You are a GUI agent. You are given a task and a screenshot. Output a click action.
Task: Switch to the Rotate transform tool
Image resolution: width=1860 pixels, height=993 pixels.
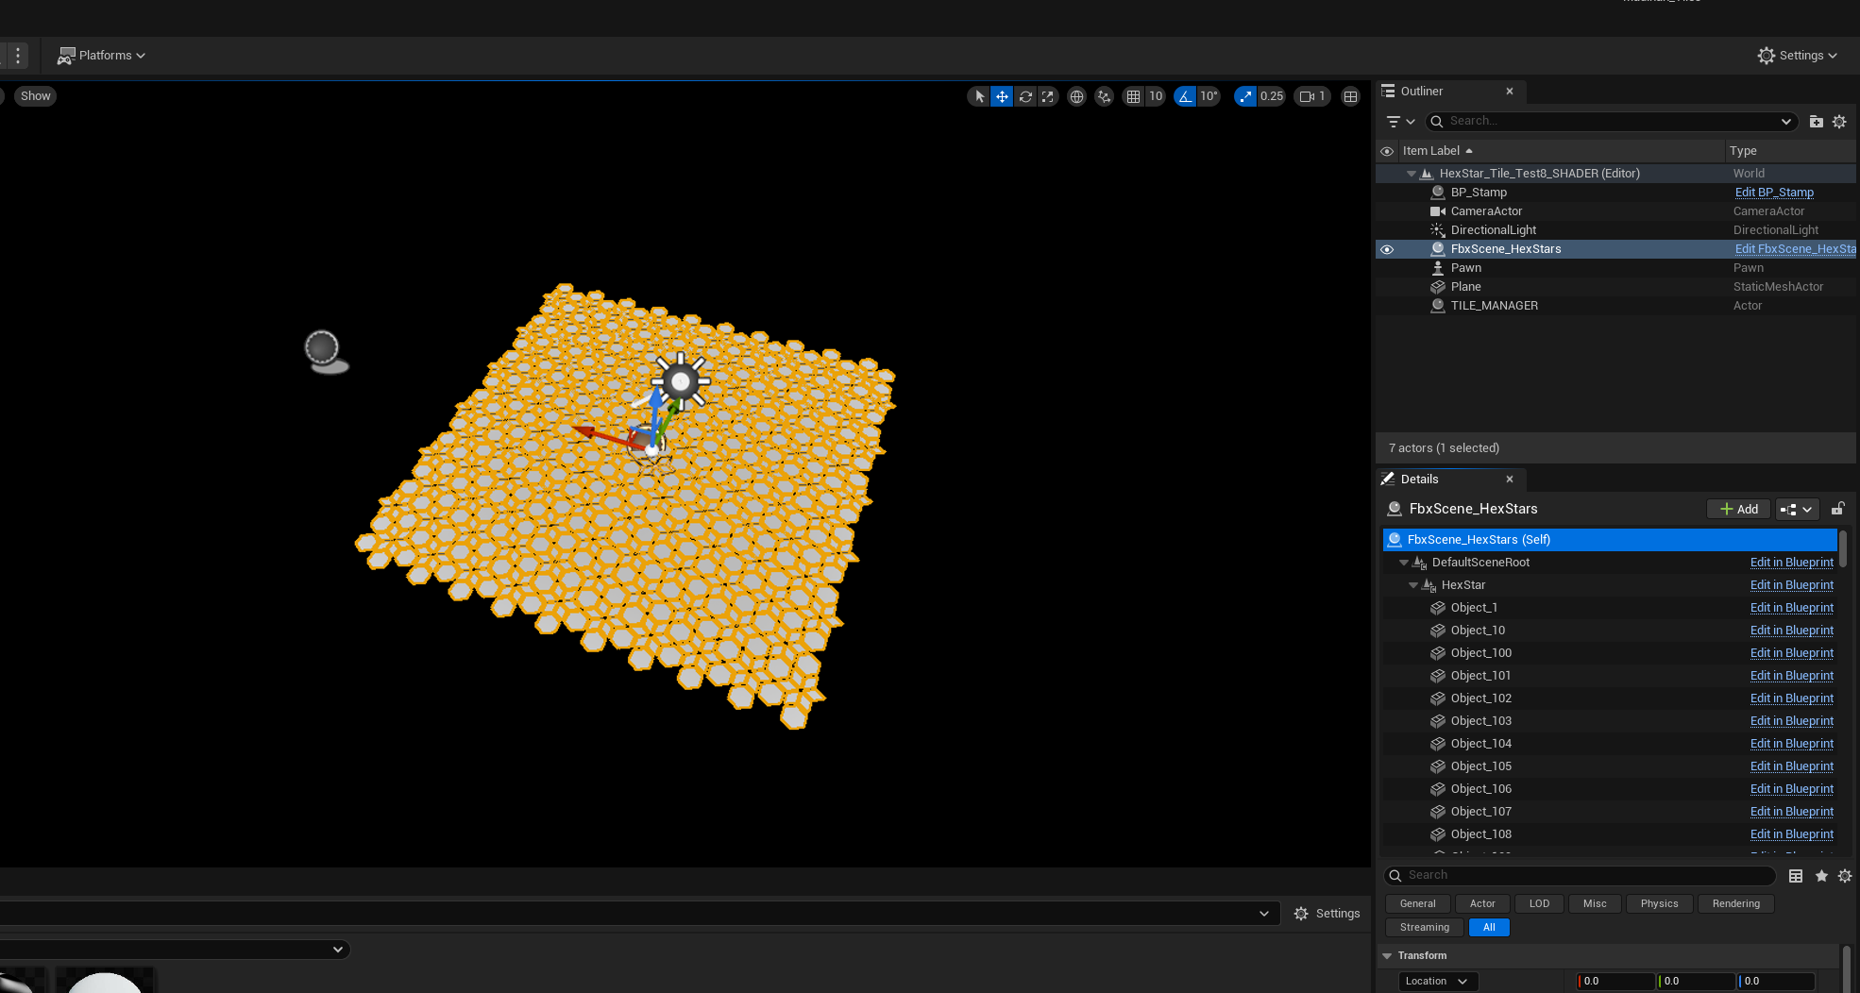pyautogui.click(x=1025, y=96)
